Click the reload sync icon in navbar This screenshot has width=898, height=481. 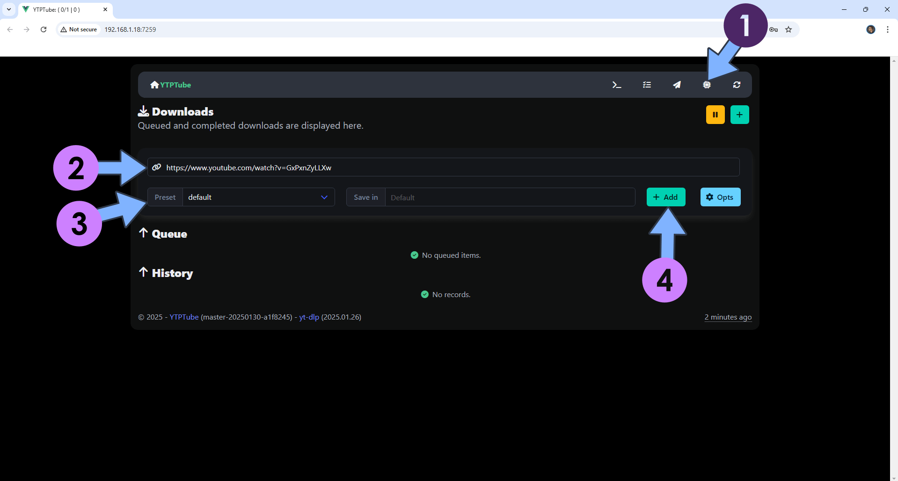(x=737, y=85)
